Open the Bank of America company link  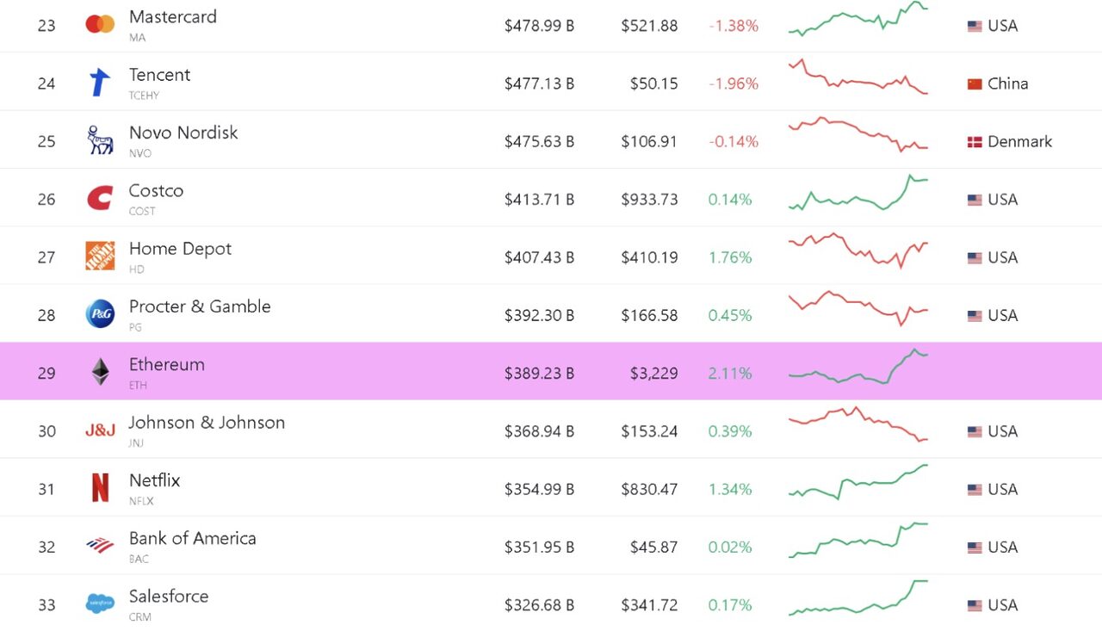(x=193, y=538)
